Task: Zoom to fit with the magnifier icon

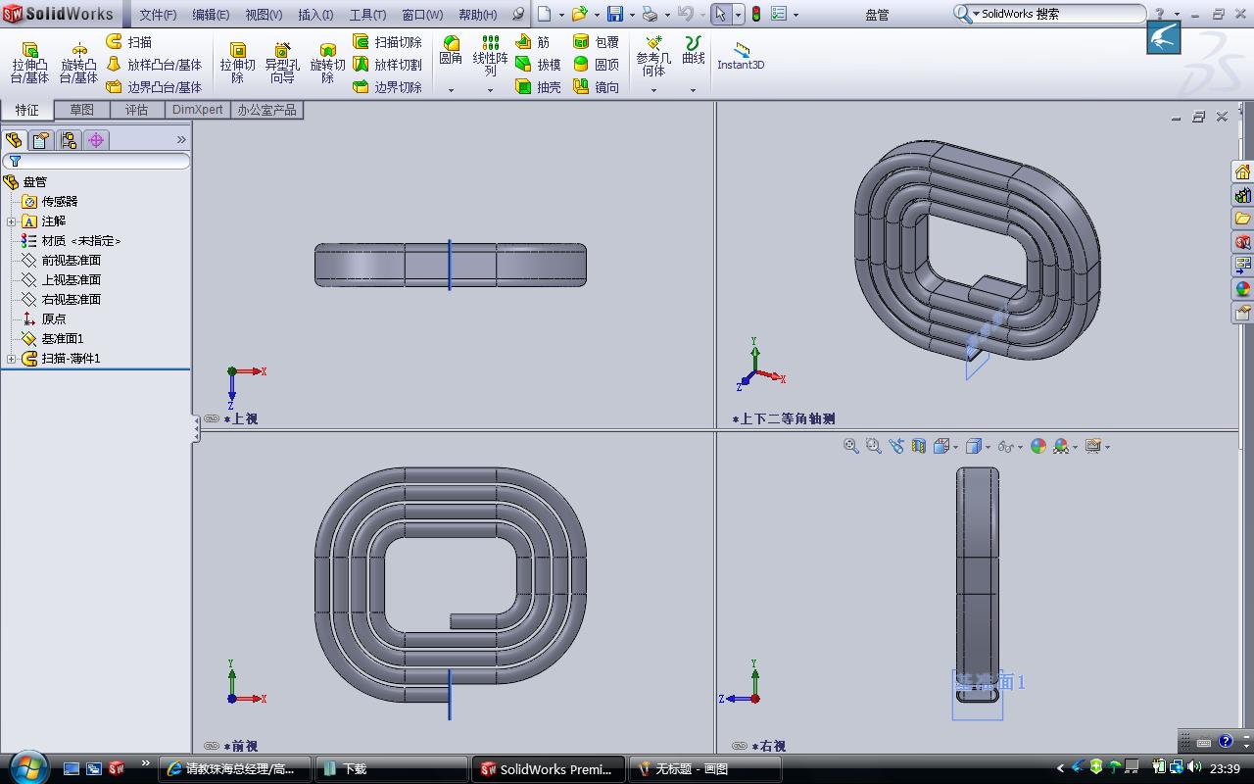Action: pyautogui.click(x=850, y=446)
